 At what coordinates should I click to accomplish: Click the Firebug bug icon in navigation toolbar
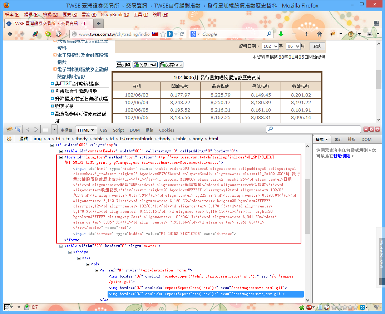[x=333, y=34]
